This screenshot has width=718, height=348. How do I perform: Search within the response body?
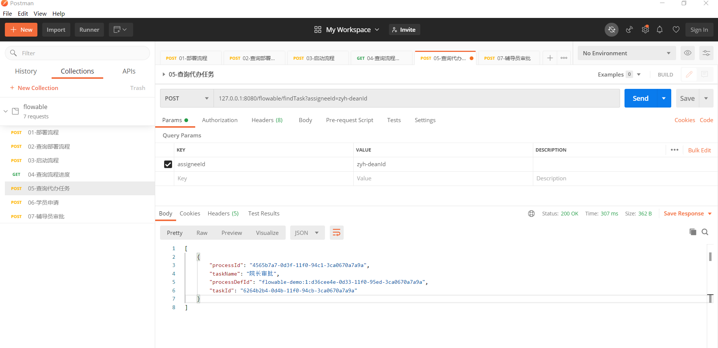click(x=705, y=232)
